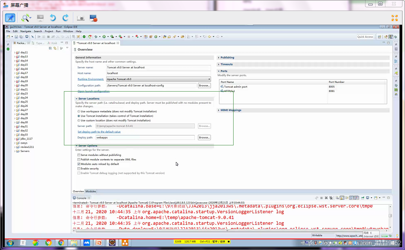Check Publish module contexts to separate XML files
405x250 pixels.
click(x=79, y=160)
